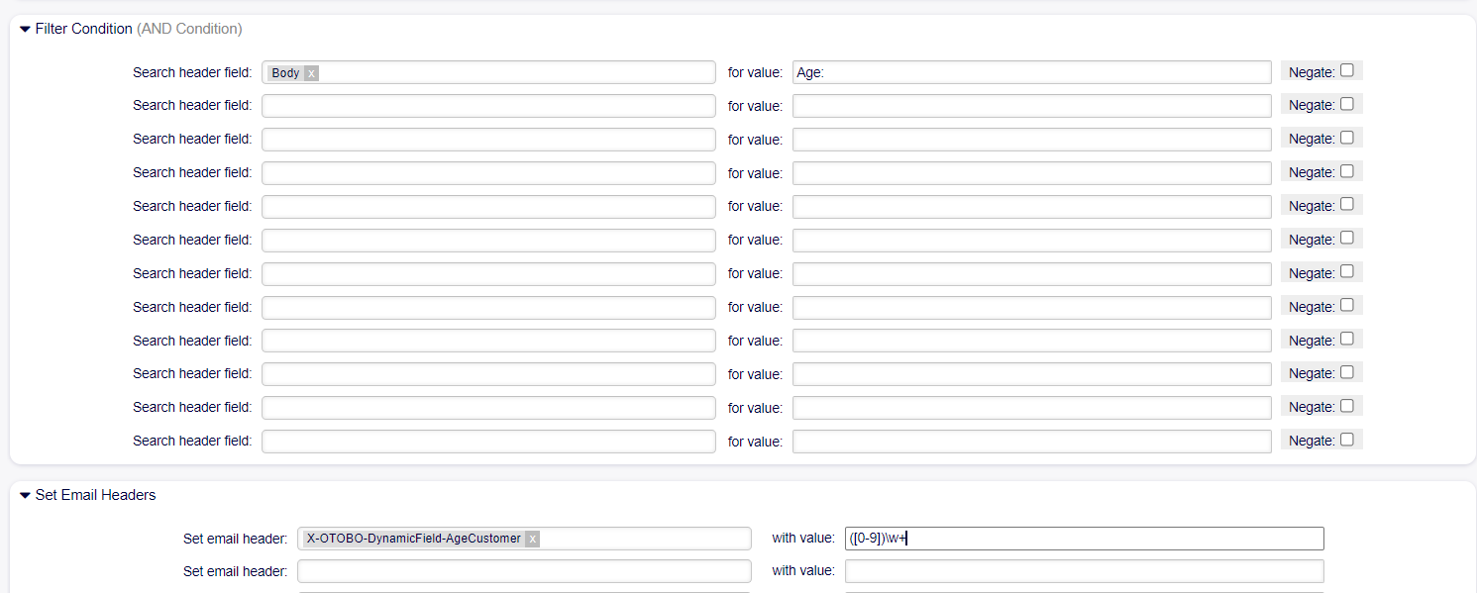Collapse the Filter Condition section
The height and width of the screenshot is (593, 1477).
(26, 29)
